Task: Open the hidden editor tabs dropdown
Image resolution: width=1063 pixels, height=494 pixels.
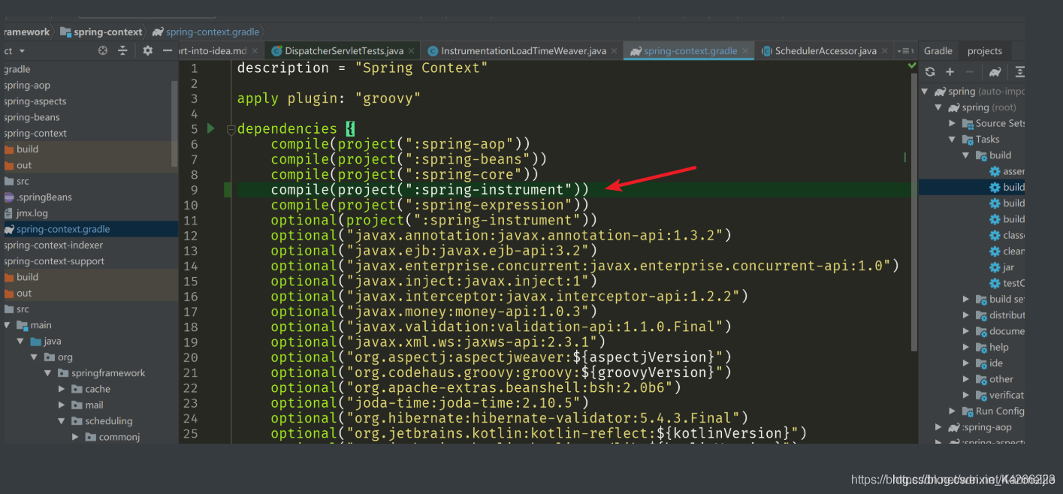Action: (904, 50)
